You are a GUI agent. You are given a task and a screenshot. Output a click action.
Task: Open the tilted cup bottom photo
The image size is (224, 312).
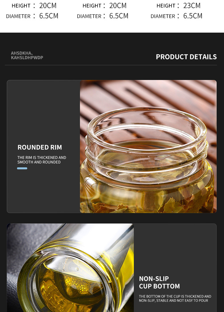pyautogui.click(x=70, y=268)
